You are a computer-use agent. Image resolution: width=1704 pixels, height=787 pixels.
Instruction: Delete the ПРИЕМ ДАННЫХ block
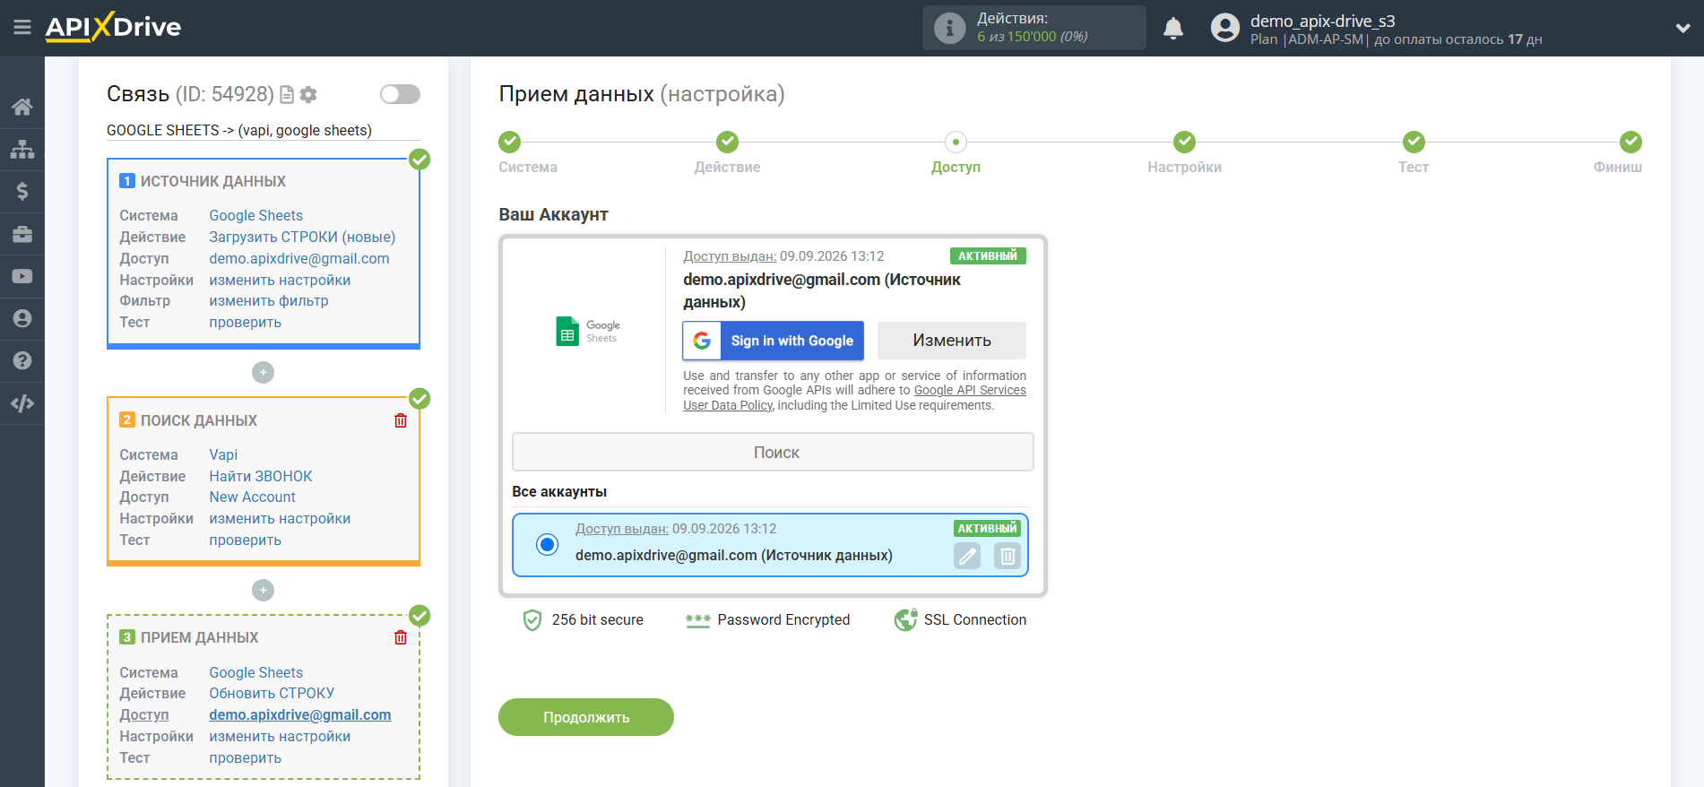(x=401, y=637)
